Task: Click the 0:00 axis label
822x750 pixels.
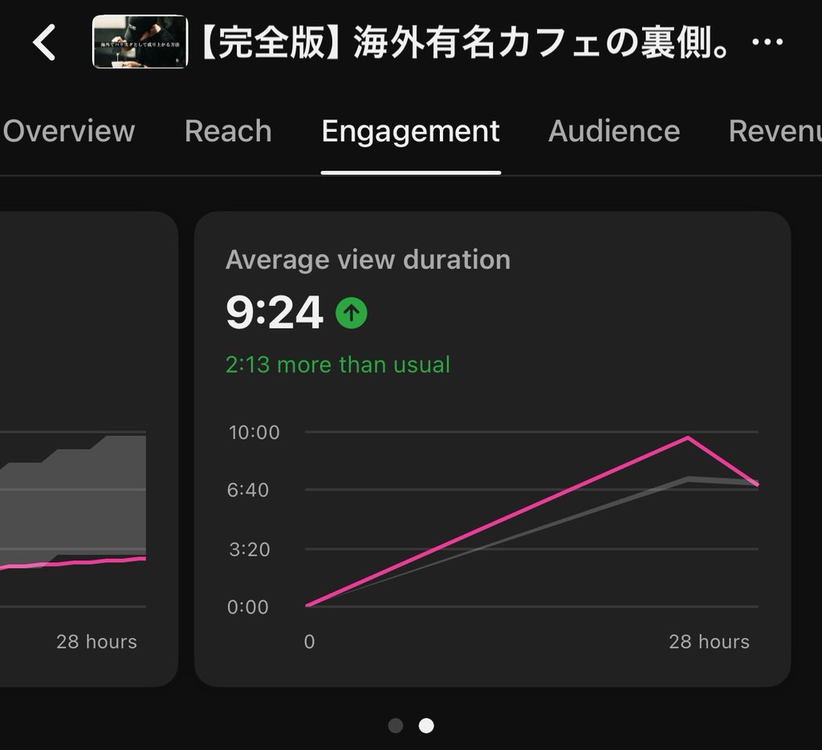Action: pyautogui.click(x=248, y=607)
